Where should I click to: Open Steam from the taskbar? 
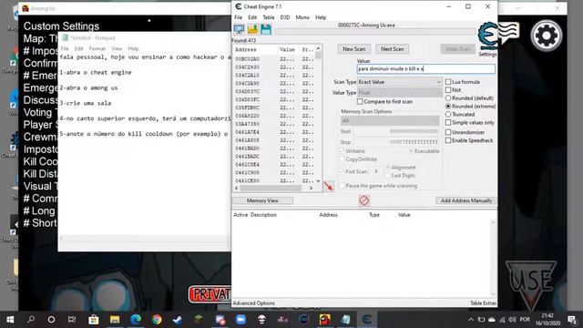[x=178, y=320]
